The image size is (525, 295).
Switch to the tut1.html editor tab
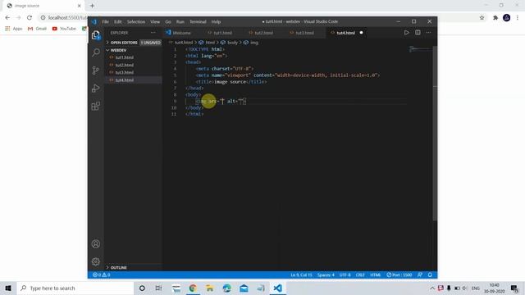[222, 33]
